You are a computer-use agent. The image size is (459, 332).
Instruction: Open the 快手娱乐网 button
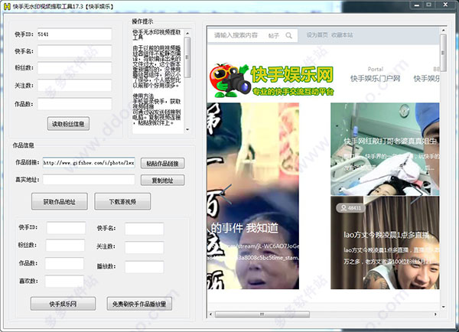(63, 304)
